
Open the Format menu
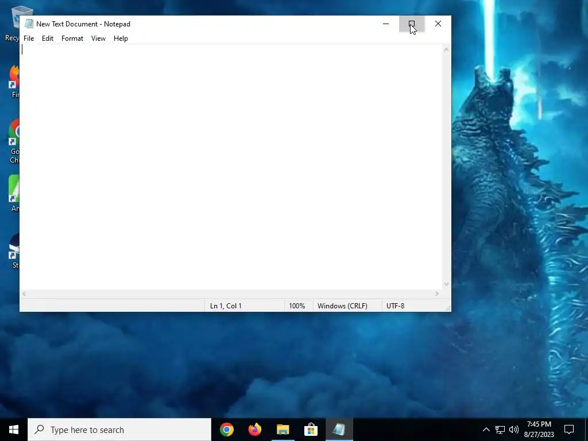pyautogui.click(x=72, y=38)
